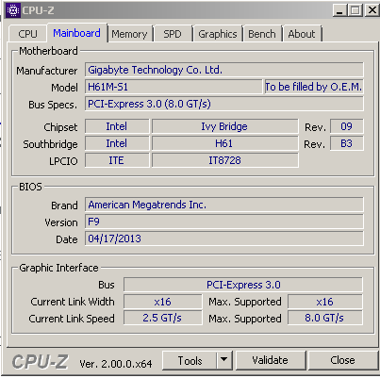Click the 'Ver. 2.00.0.x64' version text
The height and width of the screenshot is (378, 380).
tap(116, 364)
